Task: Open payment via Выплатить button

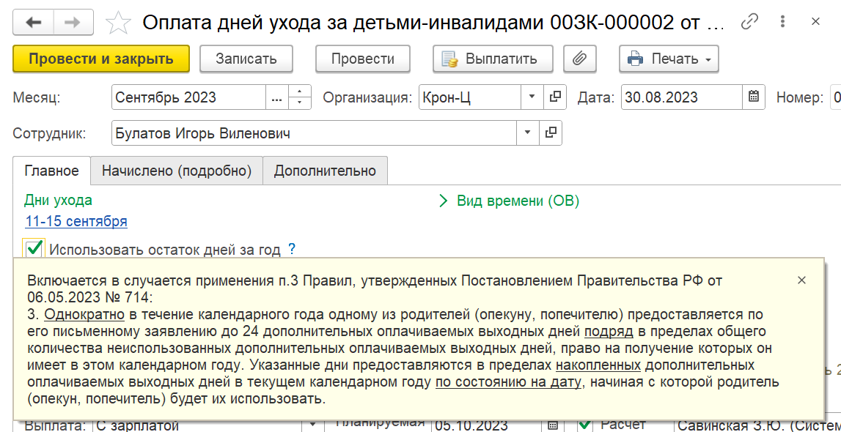Action: [493, 59]
